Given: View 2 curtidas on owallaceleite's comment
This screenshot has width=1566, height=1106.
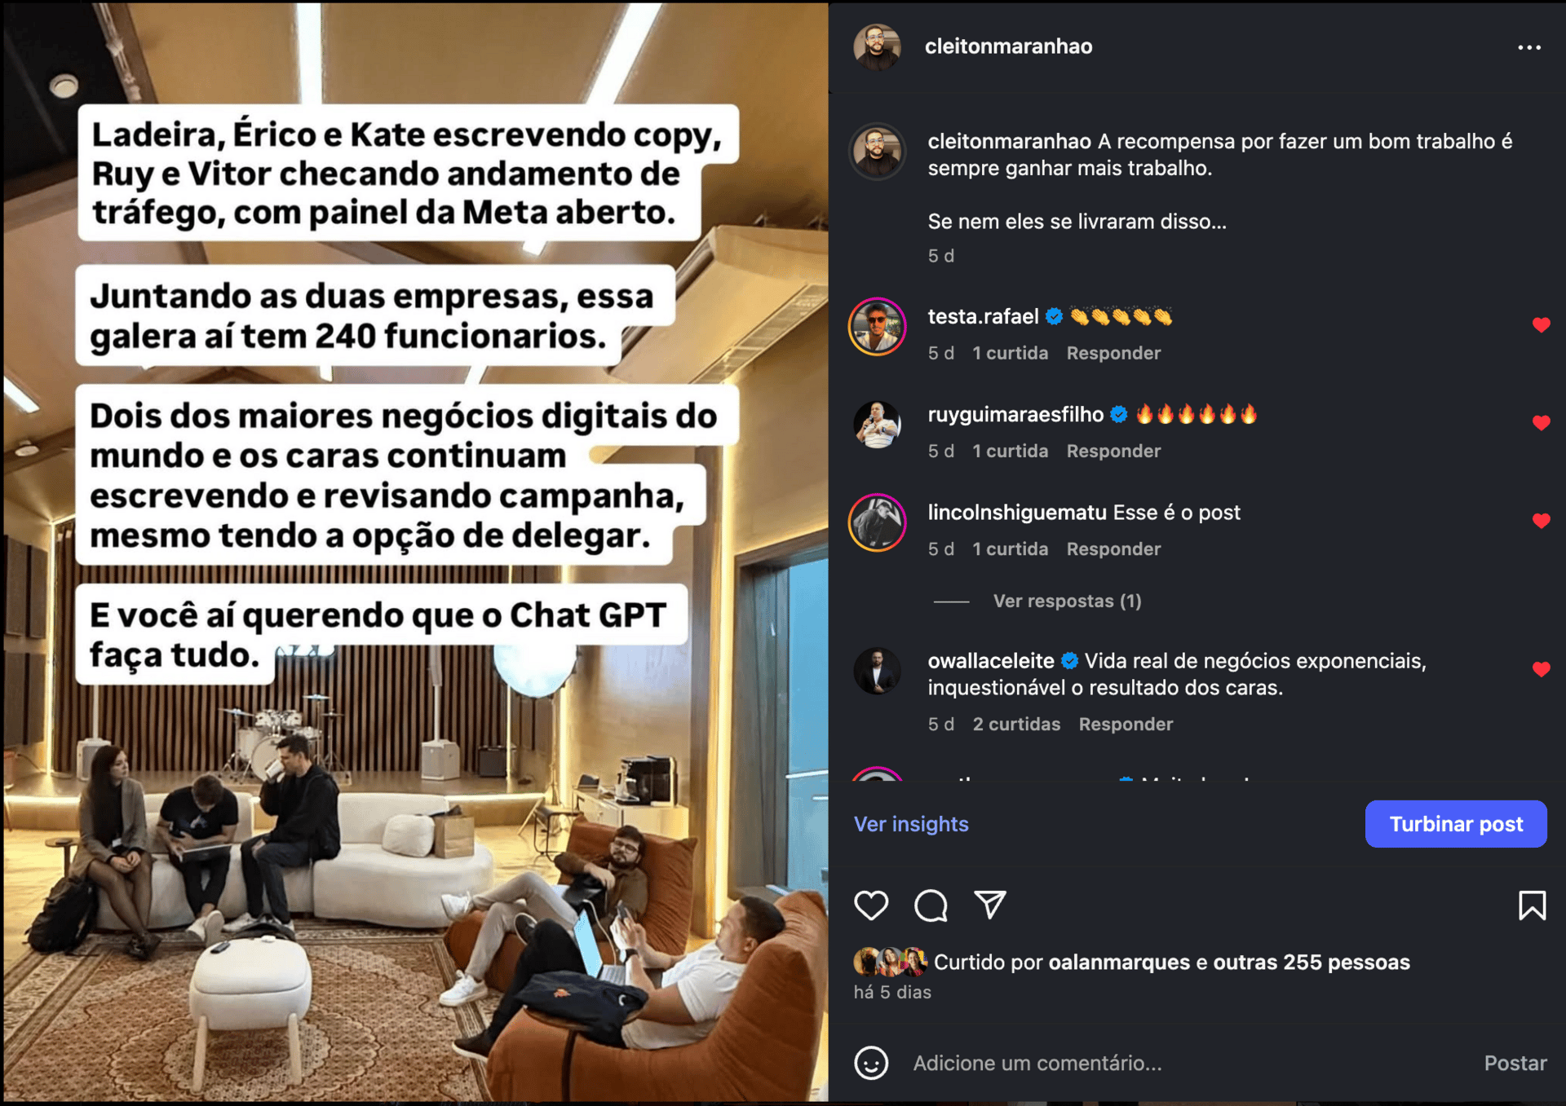Looking at the screenshot, I should coord(1016,725).
